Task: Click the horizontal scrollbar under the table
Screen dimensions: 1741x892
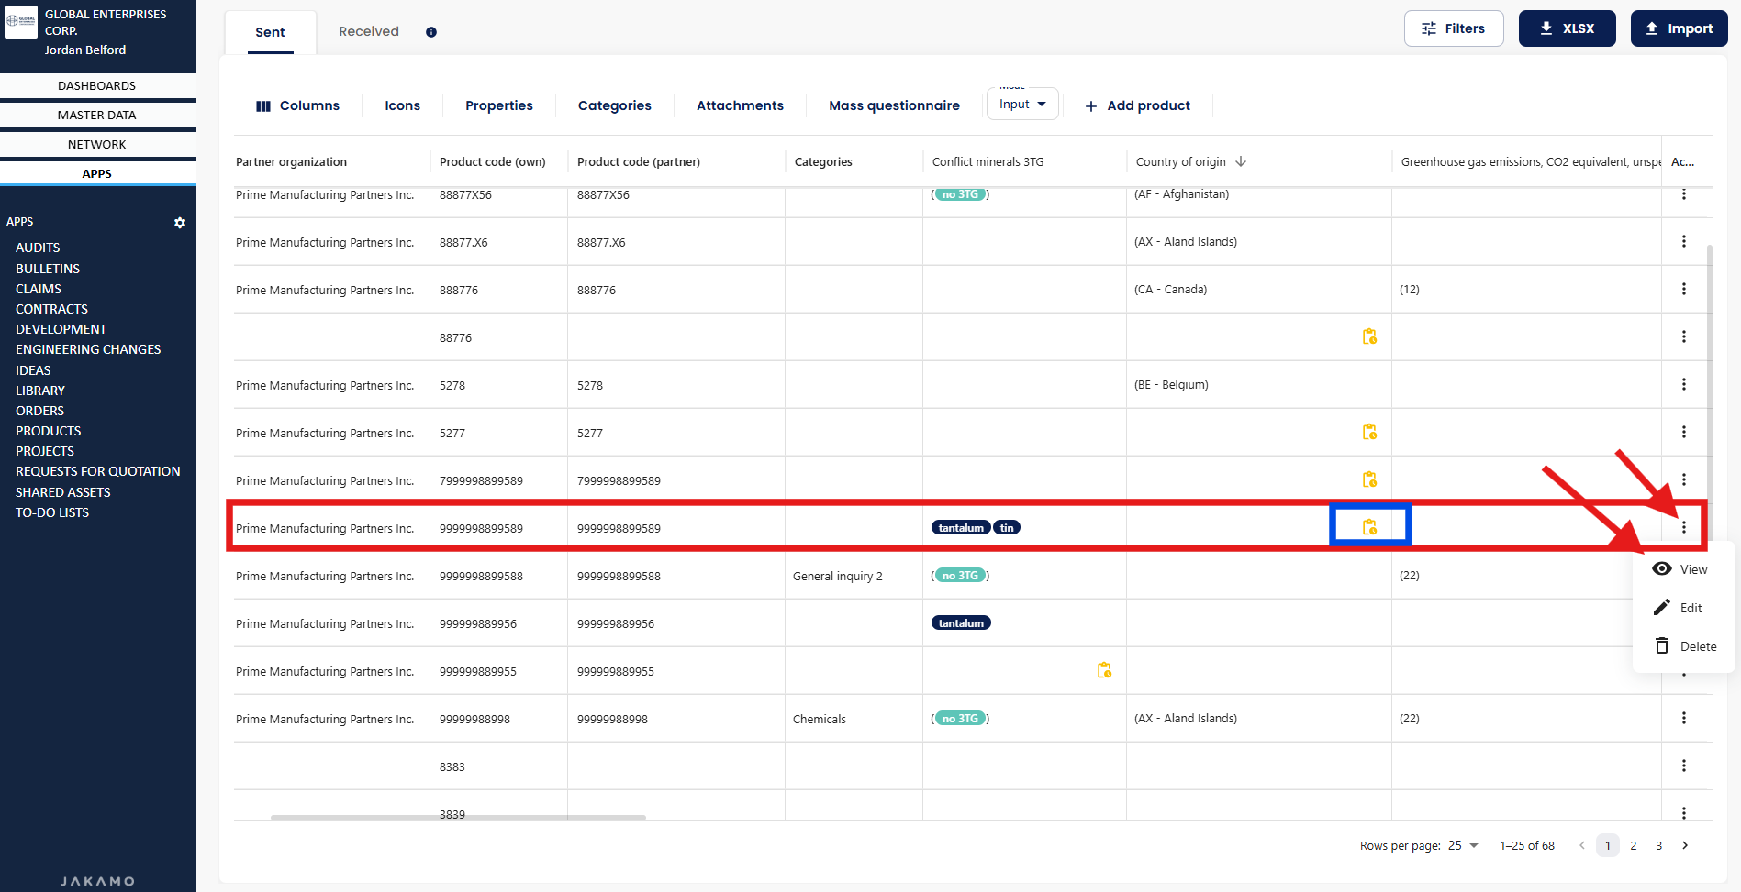Action: click(458, 818)
